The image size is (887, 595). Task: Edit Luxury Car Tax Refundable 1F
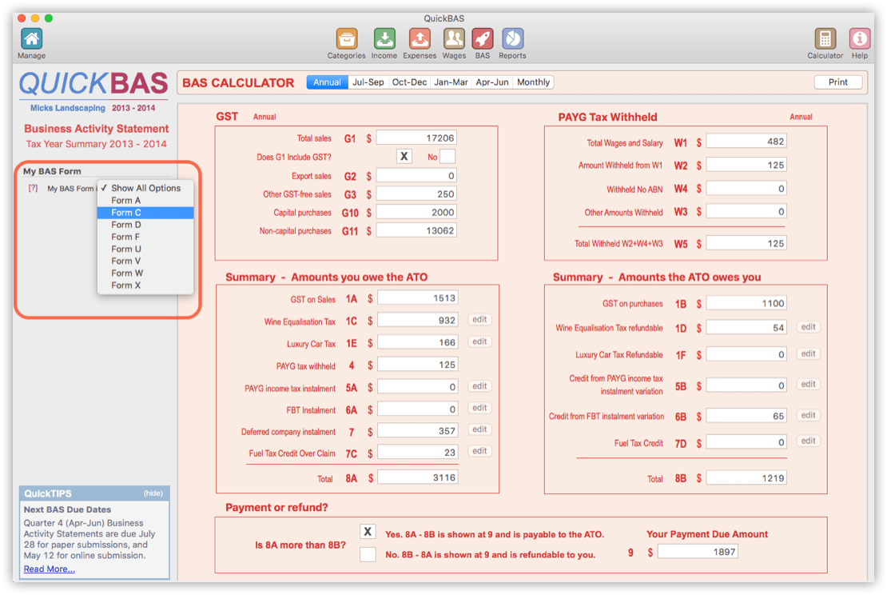809,353
